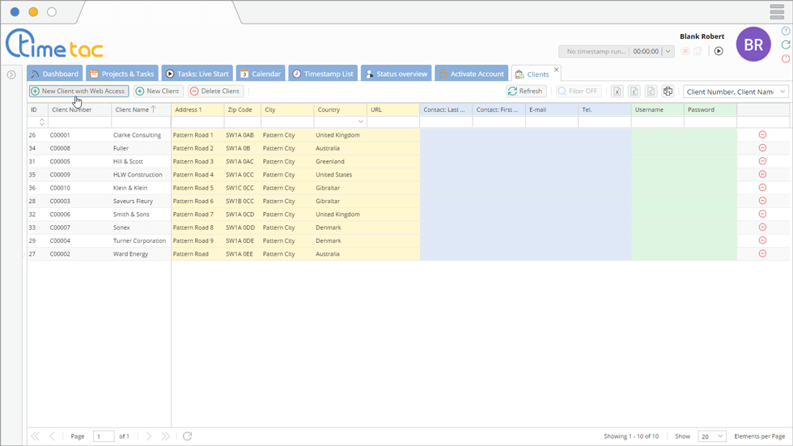The height and width of the screenshot is (446, 793).
Task: Click remove icon in Ward Energy row
Action: (762, 254)
